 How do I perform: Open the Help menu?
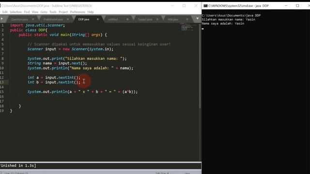(91, 12)
